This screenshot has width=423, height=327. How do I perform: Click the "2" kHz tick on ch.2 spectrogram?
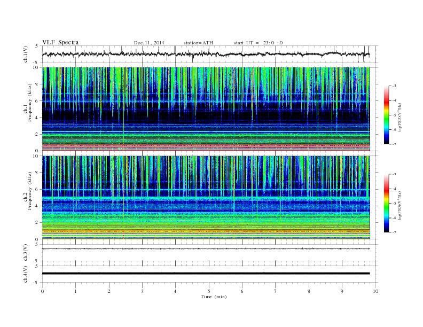(37, 223)
